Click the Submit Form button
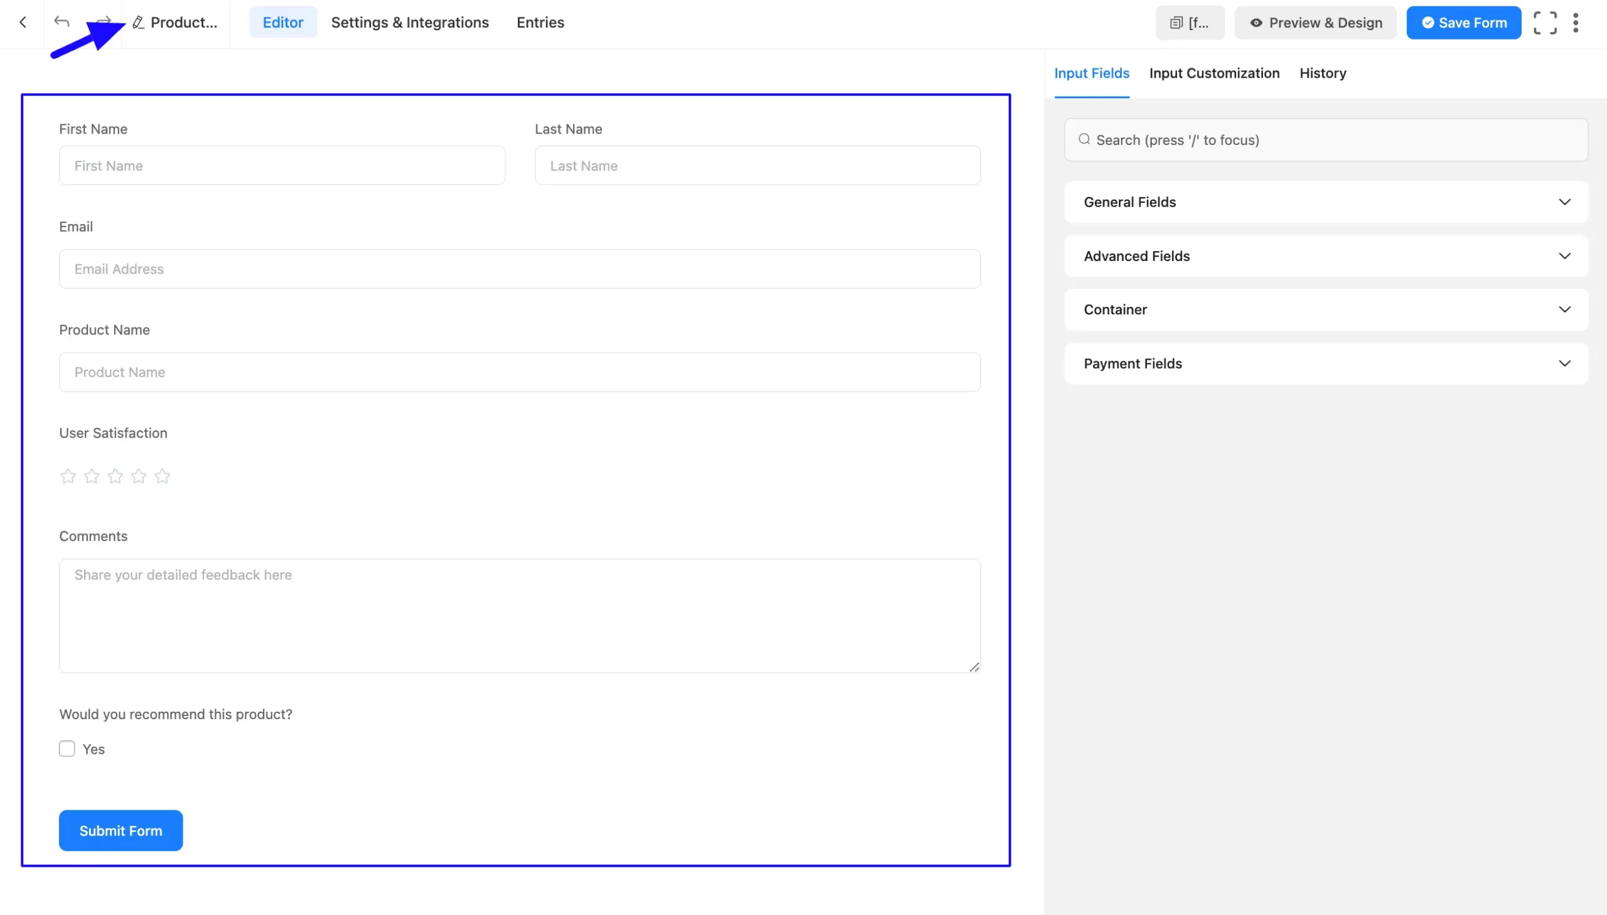This screenshot has width=1607, height=915. 121,830
